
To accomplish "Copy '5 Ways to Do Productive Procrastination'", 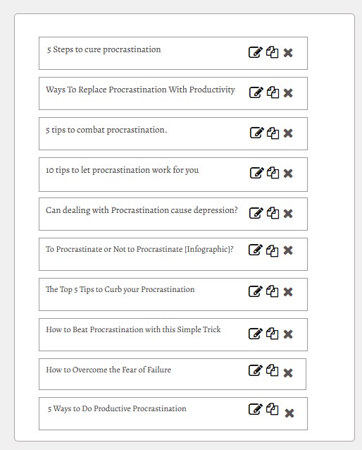I will pos(273,409).
